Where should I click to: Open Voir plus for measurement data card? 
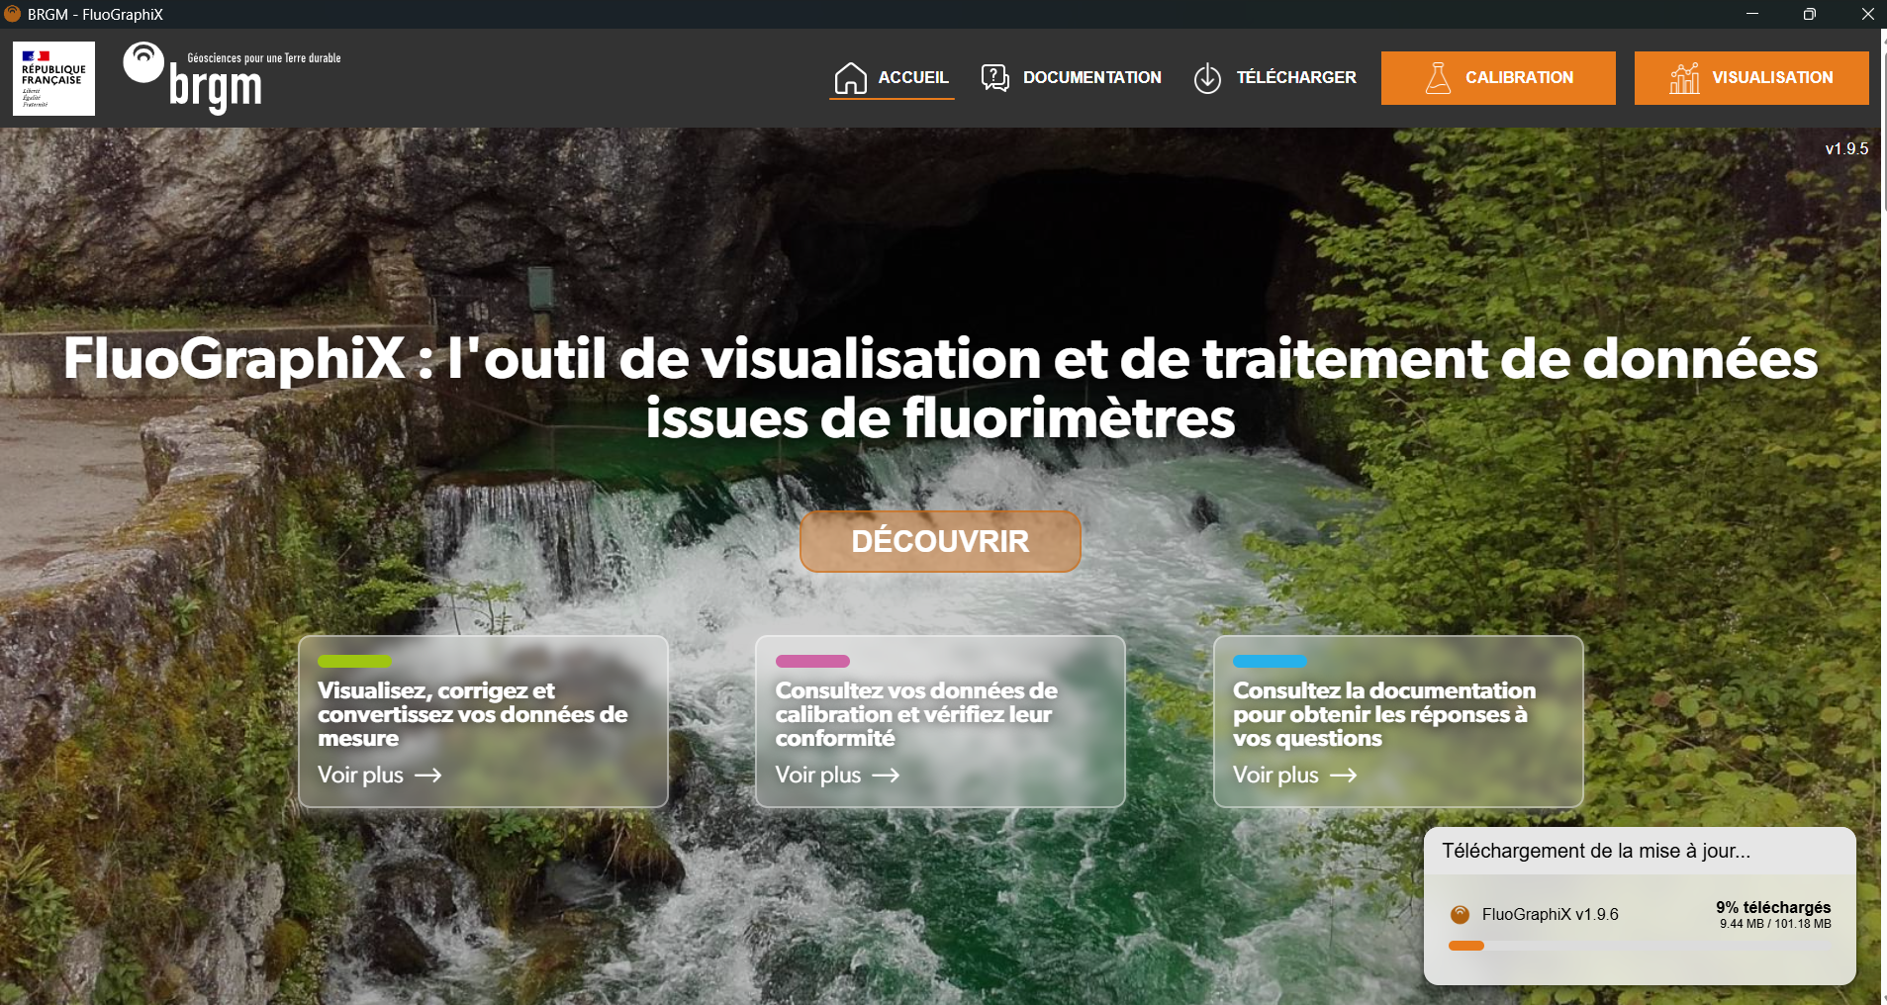coord(360,775)
